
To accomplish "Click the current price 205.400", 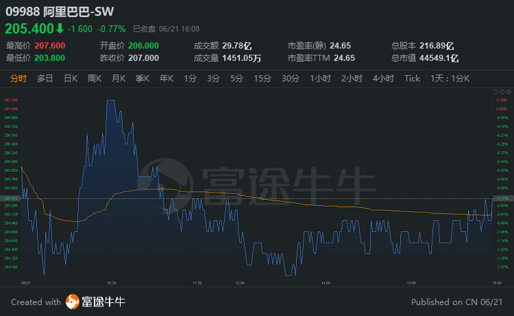I will [29, 29].
